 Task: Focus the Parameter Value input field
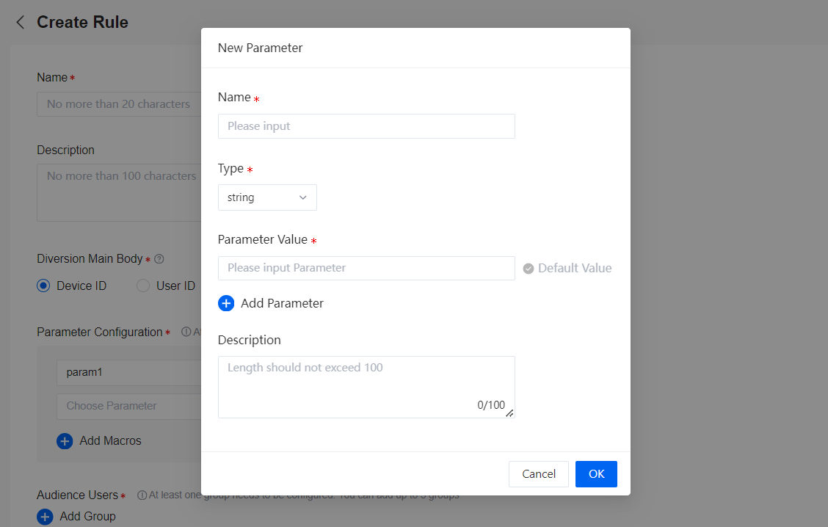click(366, 268)
